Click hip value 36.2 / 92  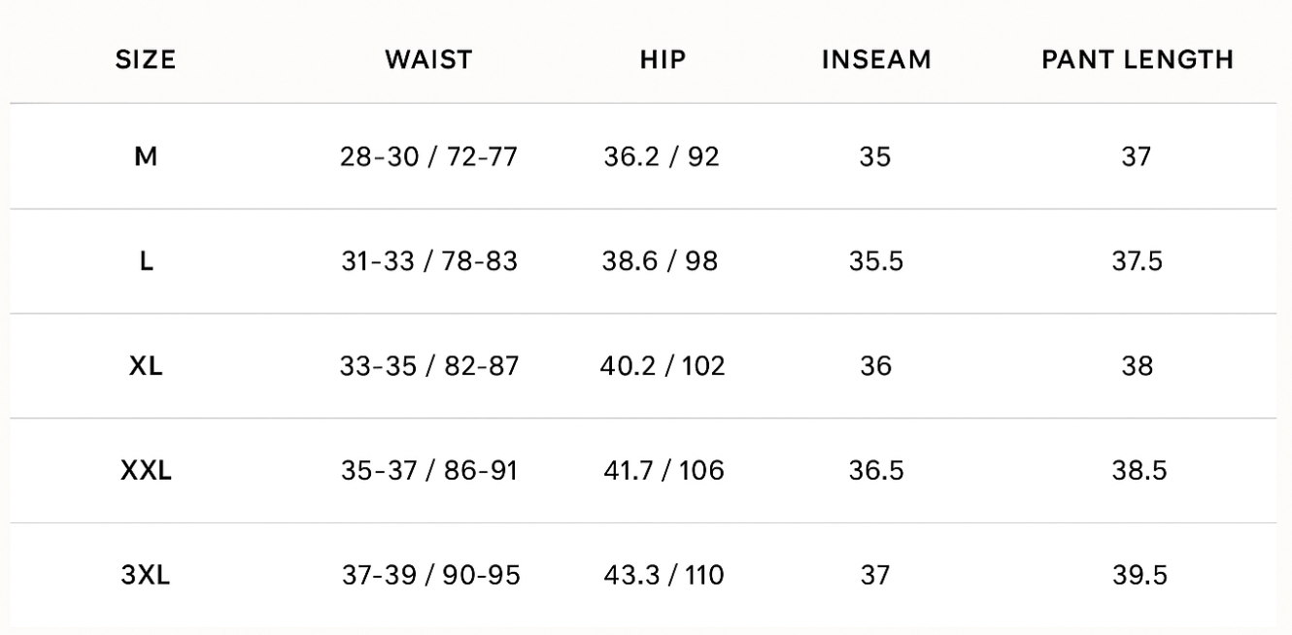663,156
